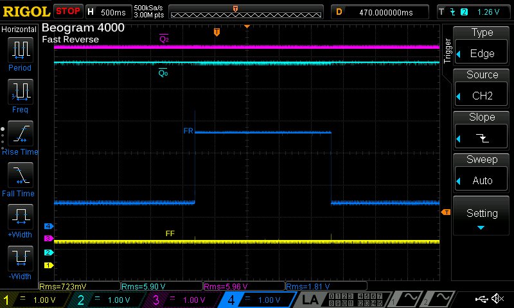Click the speaker mute icon
Image resolution: width=514 pixels, height=308 pixels.
(x=497, y=298)
